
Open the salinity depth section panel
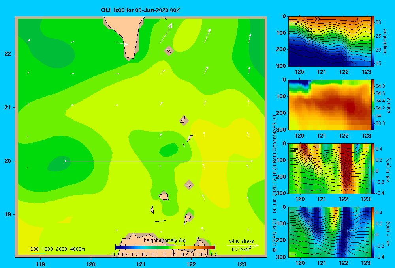[x=330, y=105]
